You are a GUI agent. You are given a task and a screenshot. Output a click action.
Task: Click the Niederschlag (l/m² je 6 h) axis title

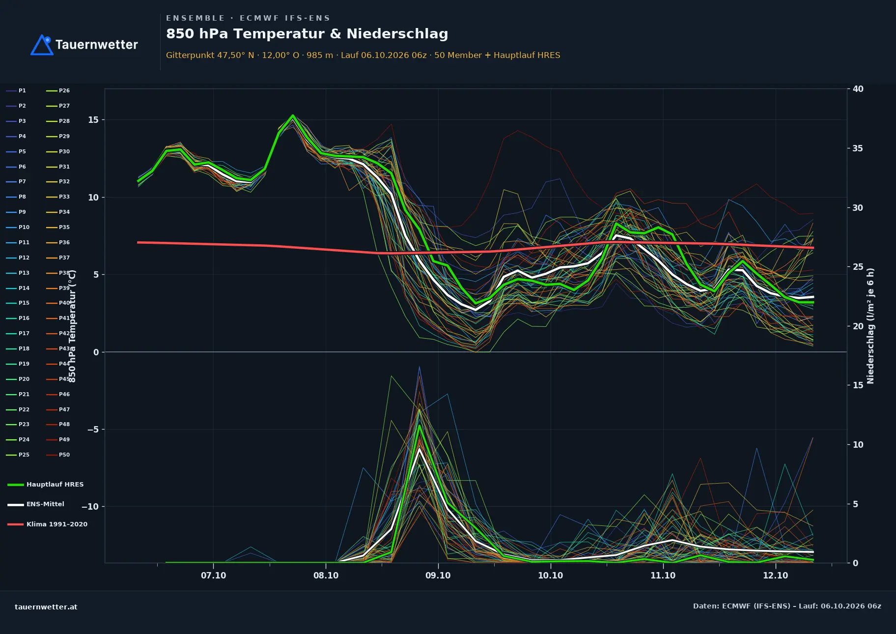click(x=870, y=326)
